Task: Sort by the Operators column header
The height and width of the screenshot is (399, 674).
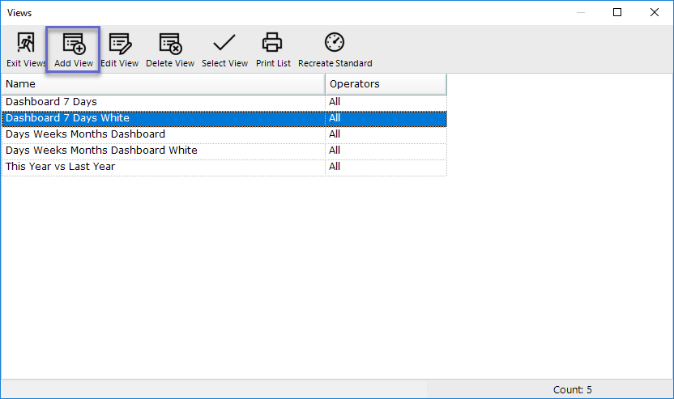Action: [x=386, y=84]
